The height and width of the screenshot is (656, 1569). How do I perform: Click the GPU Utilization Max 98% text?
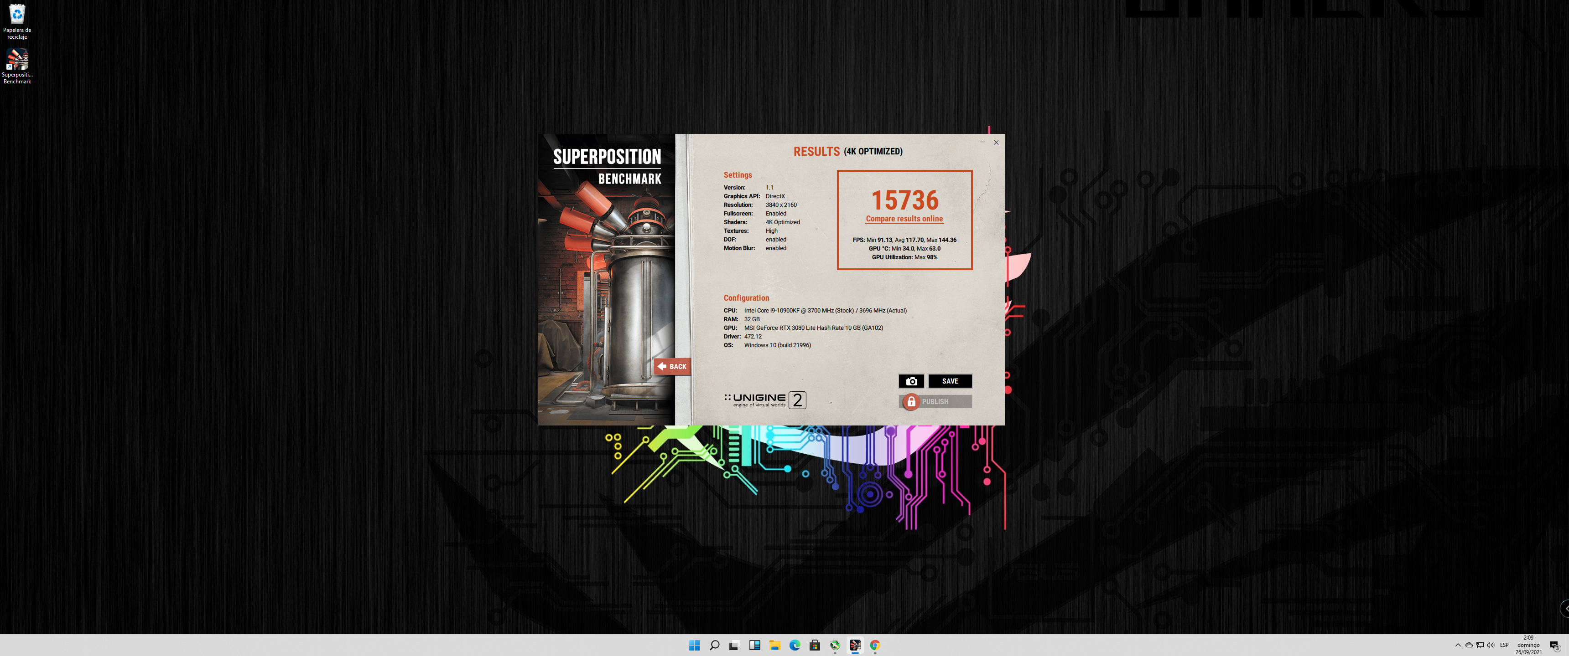(x=904, y=257)
